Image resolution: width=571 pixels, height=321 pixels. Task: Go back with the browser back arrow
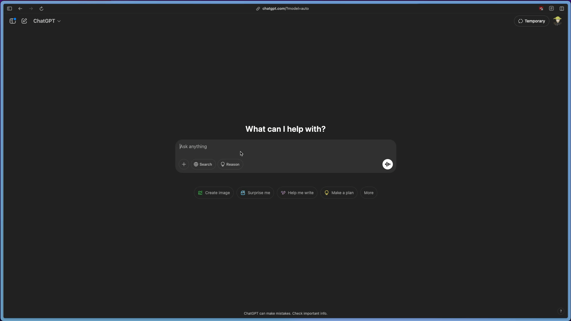pos(20,9)
